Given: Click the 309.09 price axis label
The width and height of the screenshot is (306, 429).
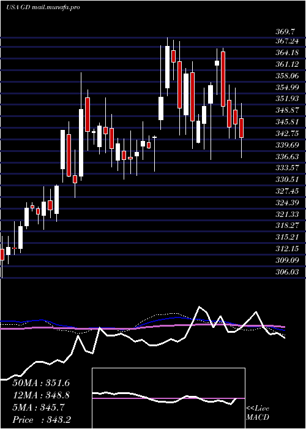Looking at the screenshot, I should click(x=287, y=260).
